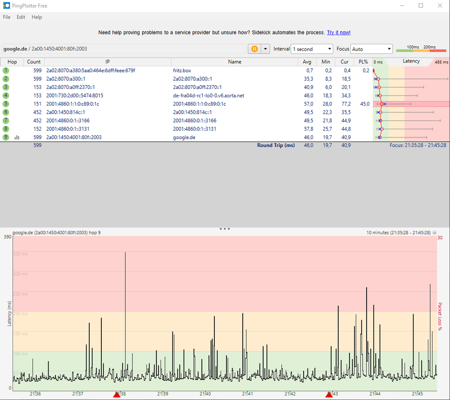The height and width of the screenshot is (400, 450).
Task: Click the hop 7 green circle icon
Action: coord(6,120)
